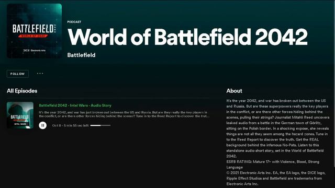This screenshot has width=335, height=188.
Task: Open the three-dots more options menu
Action: [40, 74]
